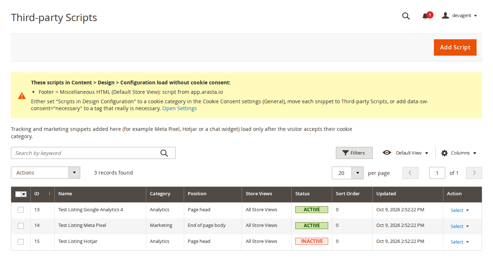This screenshot has width=493, height=272.
Task: Check the Test Listing Meta Pixel row
Action: tap(21, 226)
